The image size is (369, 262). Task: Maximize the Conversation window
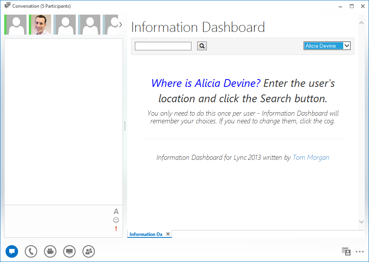click(x=352, y=7)
